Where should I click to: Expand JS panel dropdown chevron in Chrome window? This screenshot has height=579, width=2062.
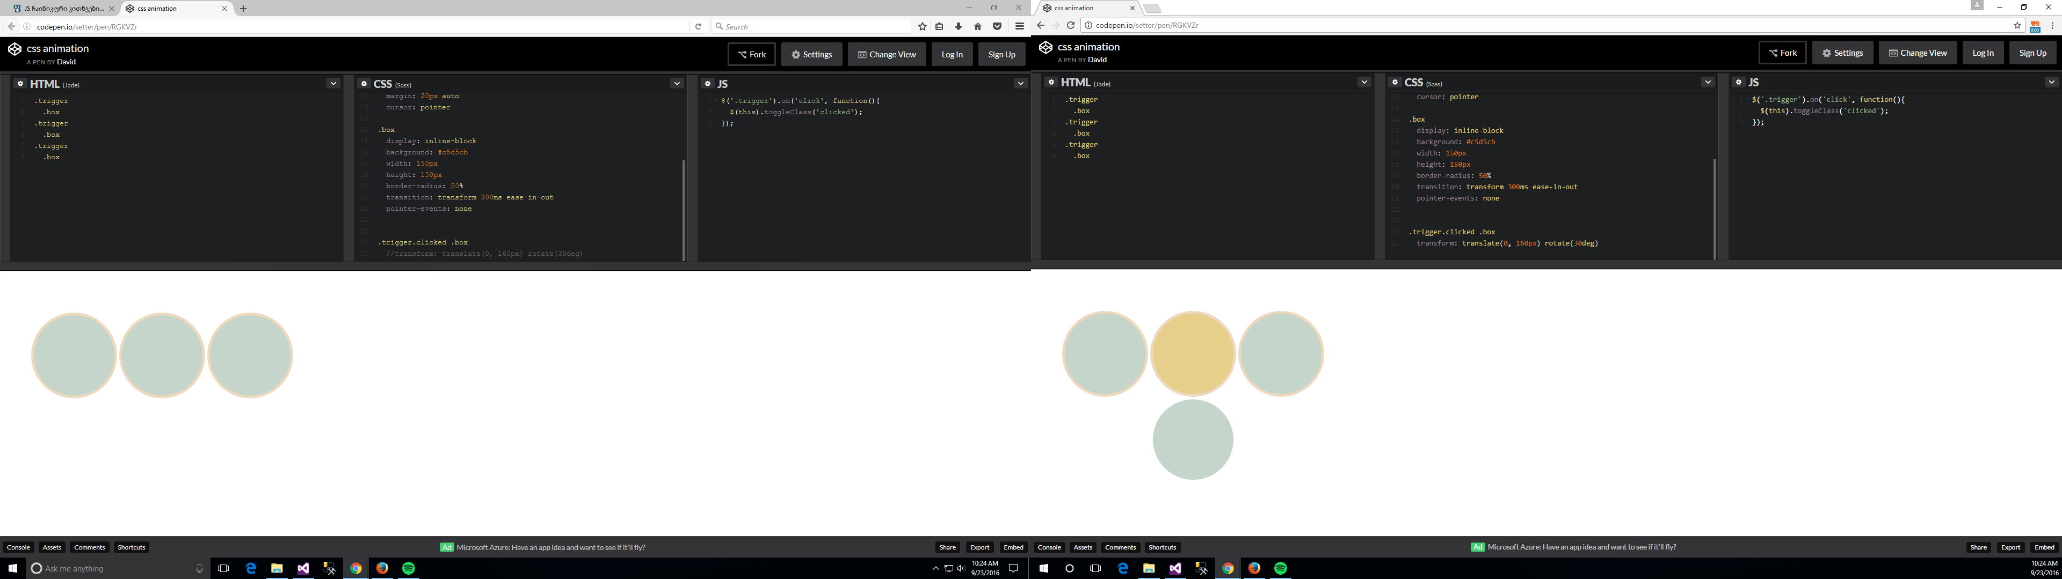pos(2051,81)
